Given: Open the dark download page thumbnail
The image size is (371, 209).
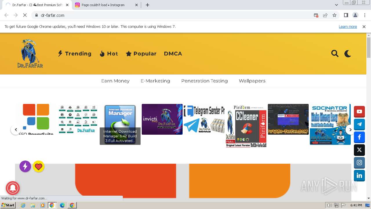Looking at the screenshot, I should (288, 119).
